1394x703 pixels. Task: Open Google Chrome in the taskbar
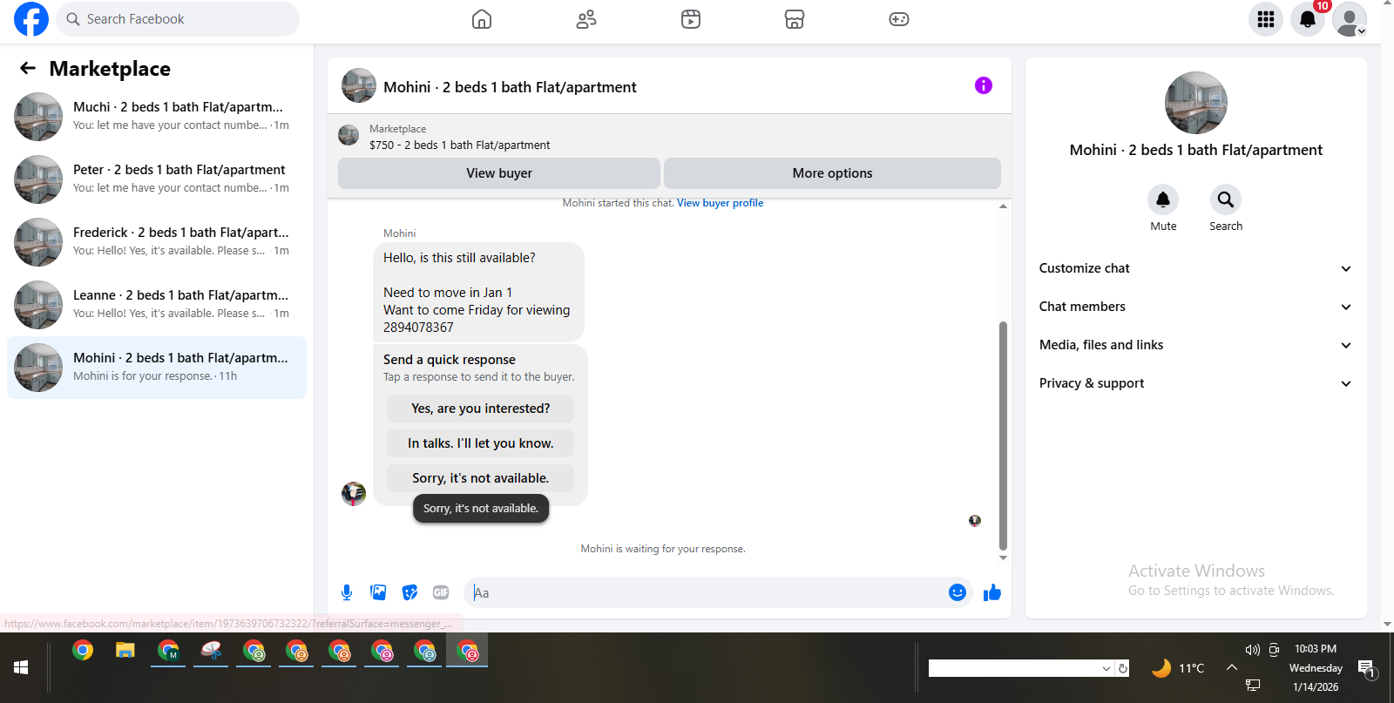pyautogui.click(x=83, y=650)
